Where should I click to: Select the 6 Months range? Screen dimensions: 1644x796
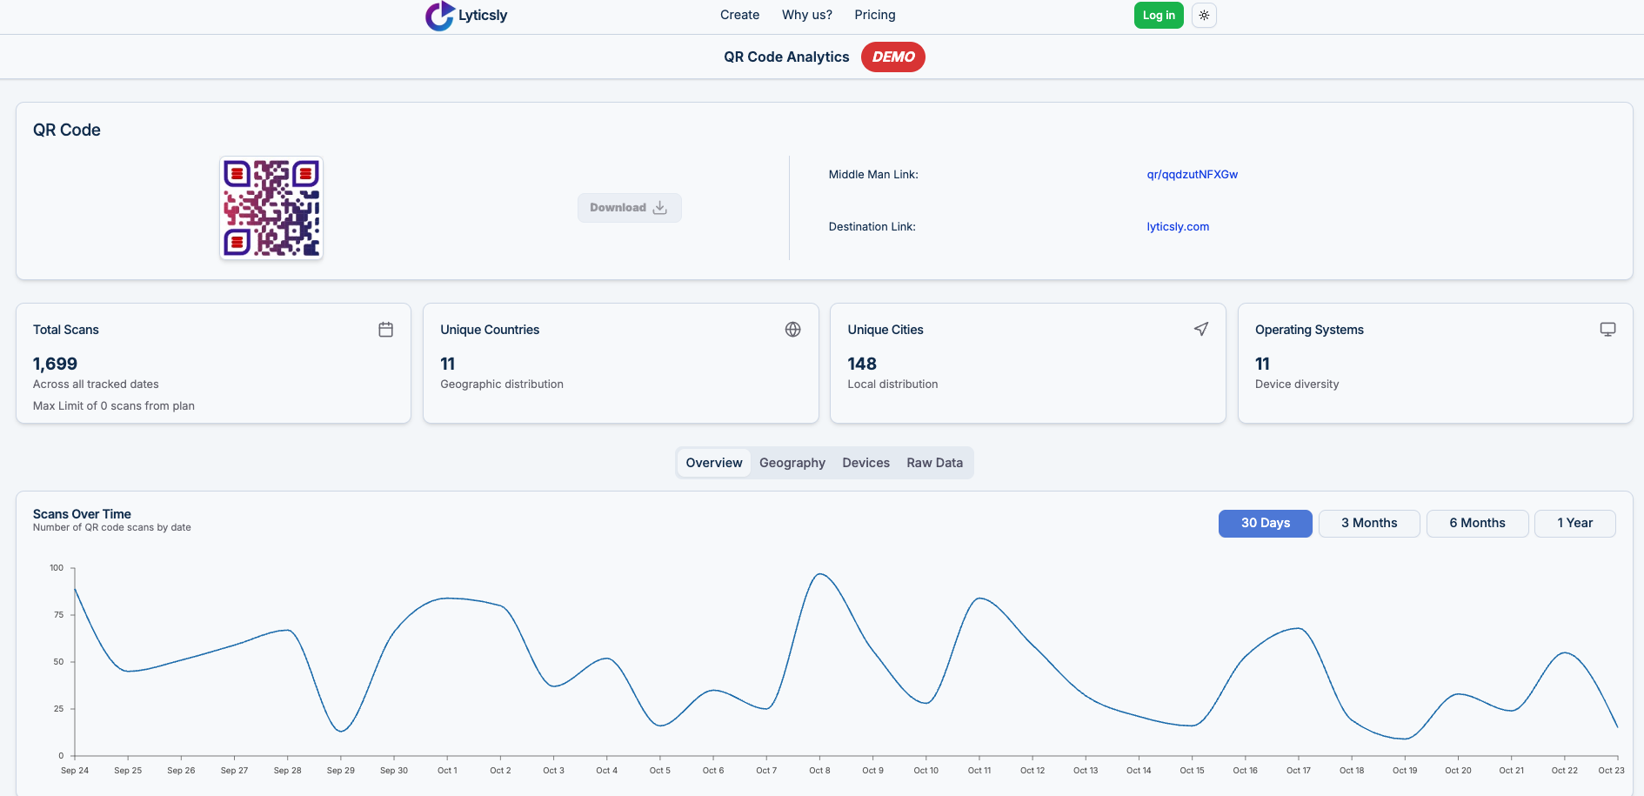point(1477,524)
